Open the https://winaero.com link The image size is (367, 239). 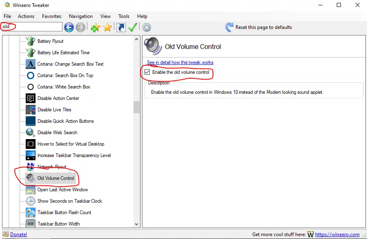[337, 235]
